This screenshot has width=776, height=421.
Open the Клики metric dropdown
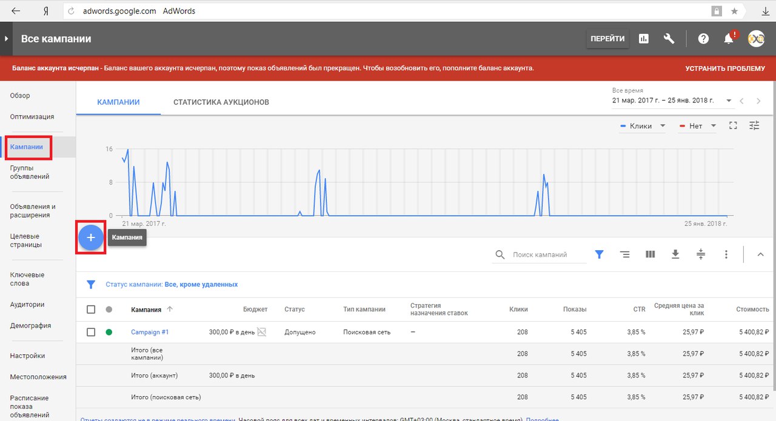coord(643,126)
